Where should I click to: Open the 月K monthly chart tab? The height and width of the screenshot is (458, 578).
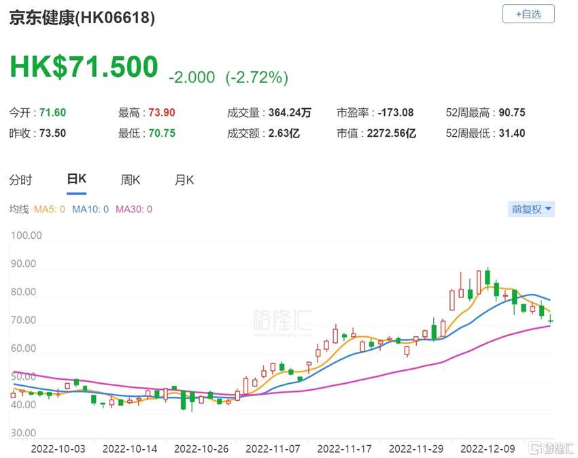coord(184,180)
